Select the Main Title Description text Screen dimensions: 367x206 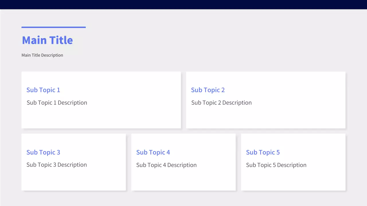point(42,55)
